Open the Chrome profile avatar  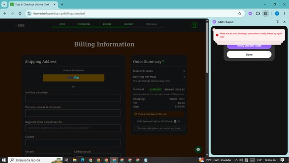(x=277, y=14)
